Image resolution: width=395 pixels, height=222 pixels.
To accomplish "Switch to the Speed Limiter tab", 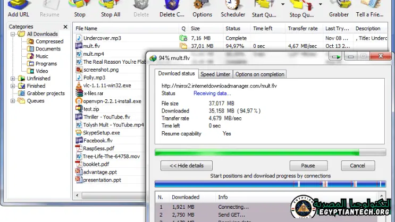I will [215, 74].
